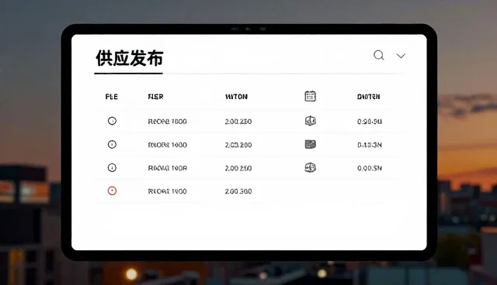Click globe-like icon in first data row
497x285 pixels.
pos(311,121)
